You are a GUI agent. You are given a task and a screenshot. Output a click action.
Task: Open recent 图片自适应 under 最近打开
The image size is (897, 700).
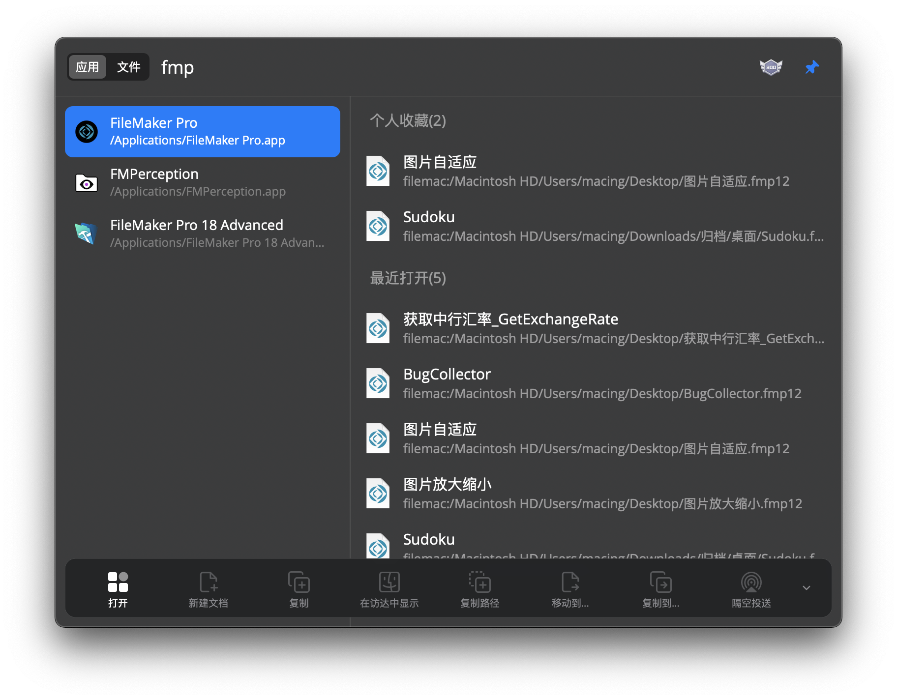click(x=595, y=438)
